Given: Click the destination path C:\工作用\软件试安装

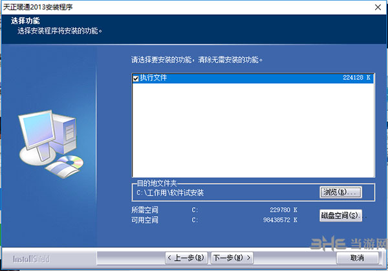Looking at the screenshot, I should (170, 193).
